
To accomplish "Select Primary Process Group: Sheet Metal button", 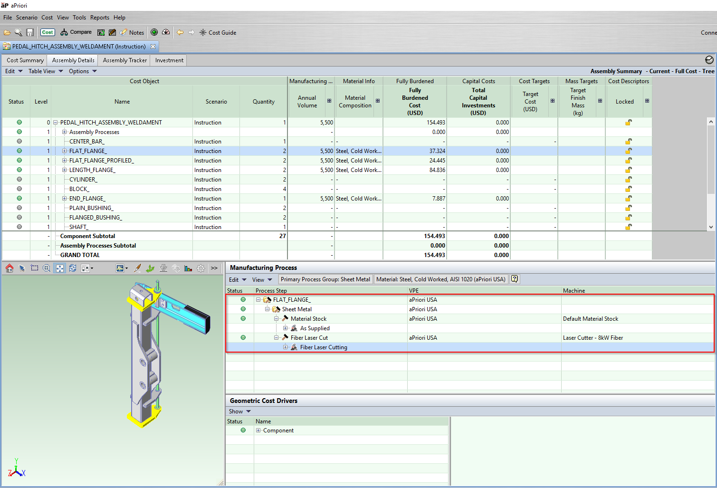I will (325, 279).
